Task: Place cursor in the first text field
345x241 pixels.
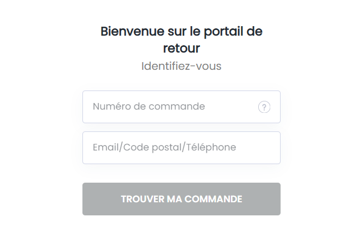Action: [169, 107]
